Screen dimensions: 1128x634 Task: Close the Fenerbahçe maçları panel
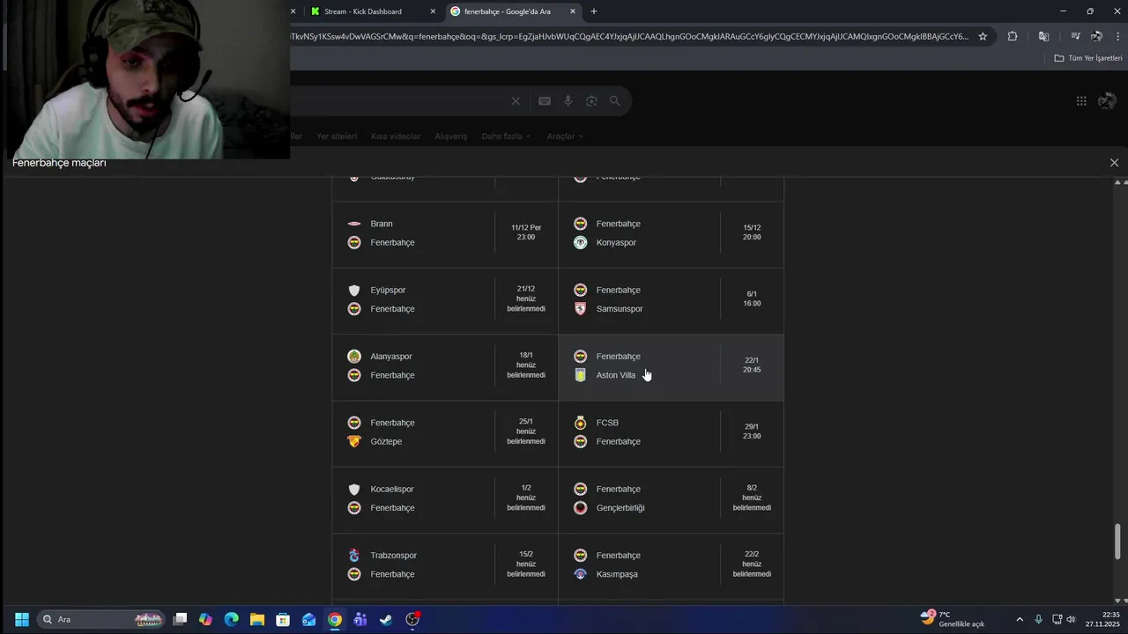(x=1114, y=163)
